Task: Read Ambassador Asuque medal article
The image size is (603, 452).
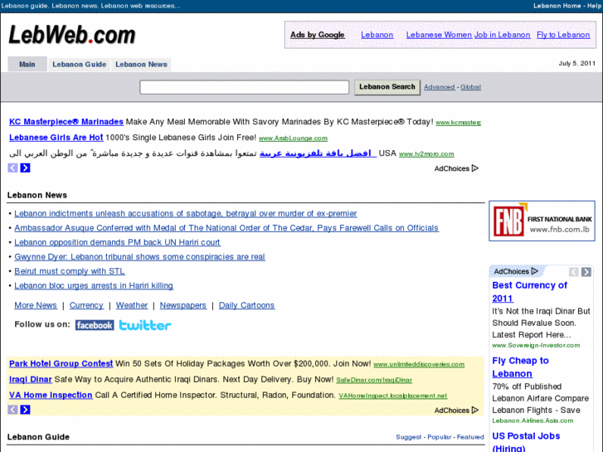Action: click(226, 228)
